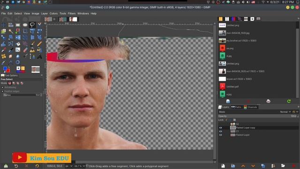Select the Clone stamp tool
Viewport: 300px width, 169px height.
pos(32,50)
